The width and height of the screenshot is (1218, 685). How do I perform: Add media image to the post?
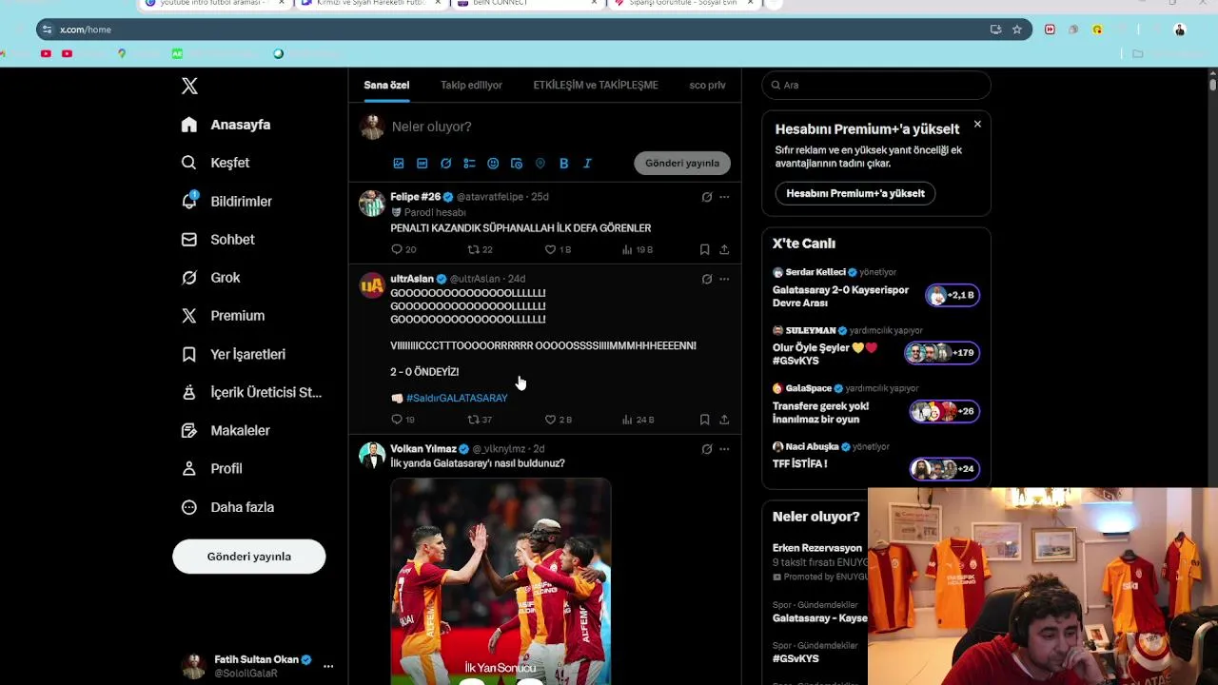399,164
